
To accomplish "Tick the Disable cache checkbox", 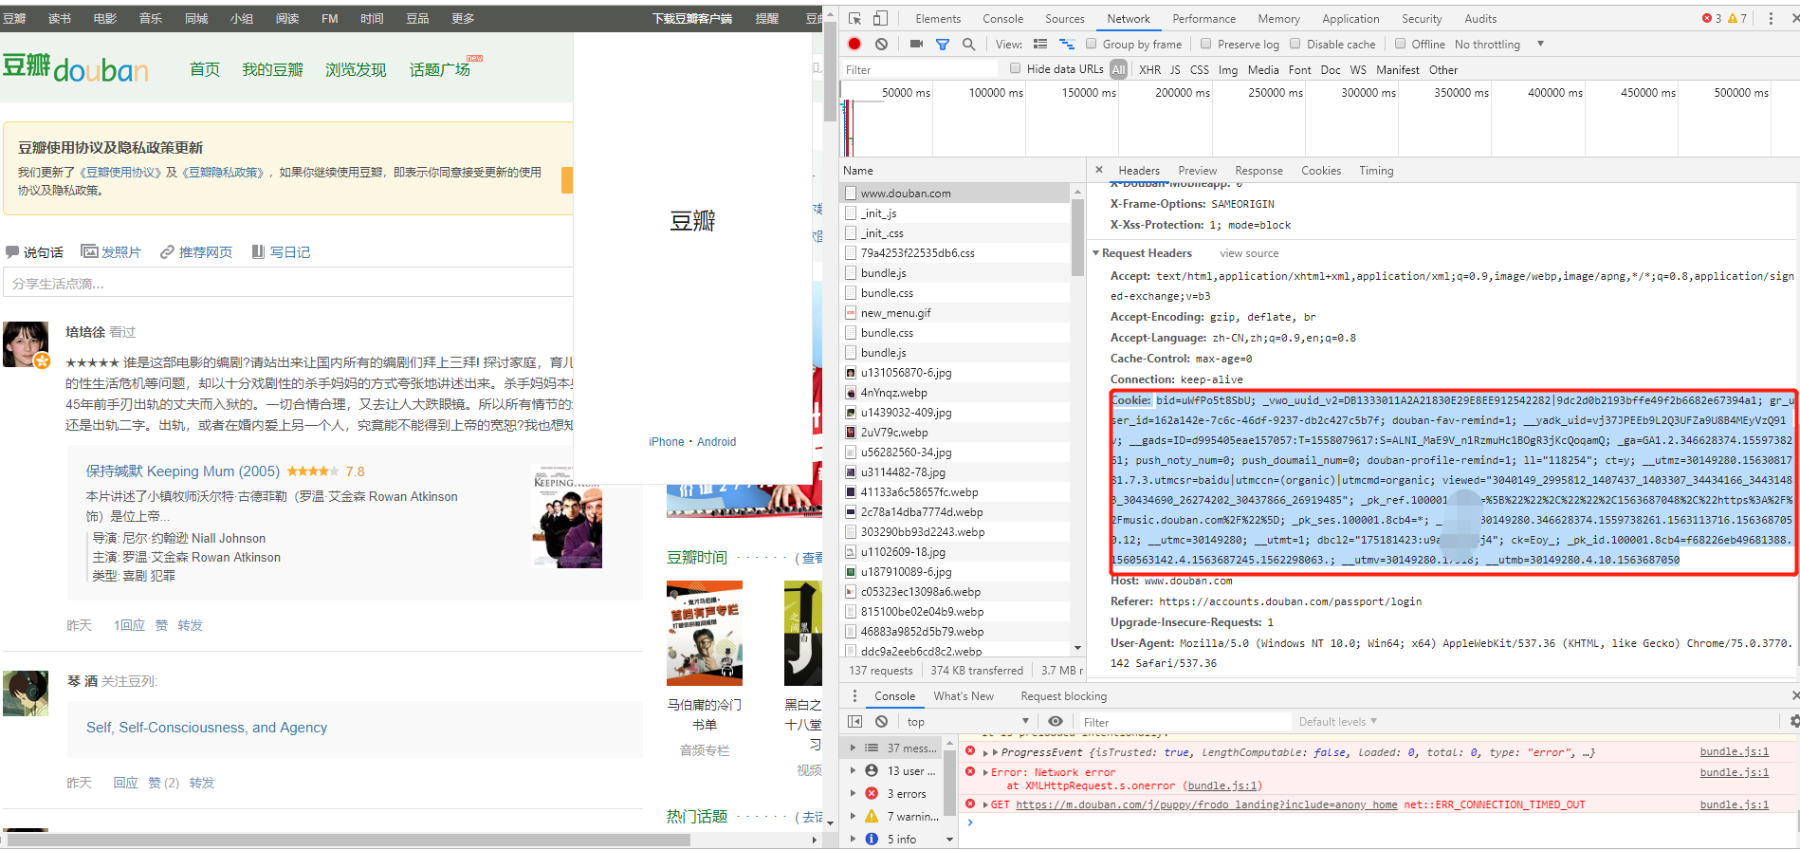I will (1295, 44).
